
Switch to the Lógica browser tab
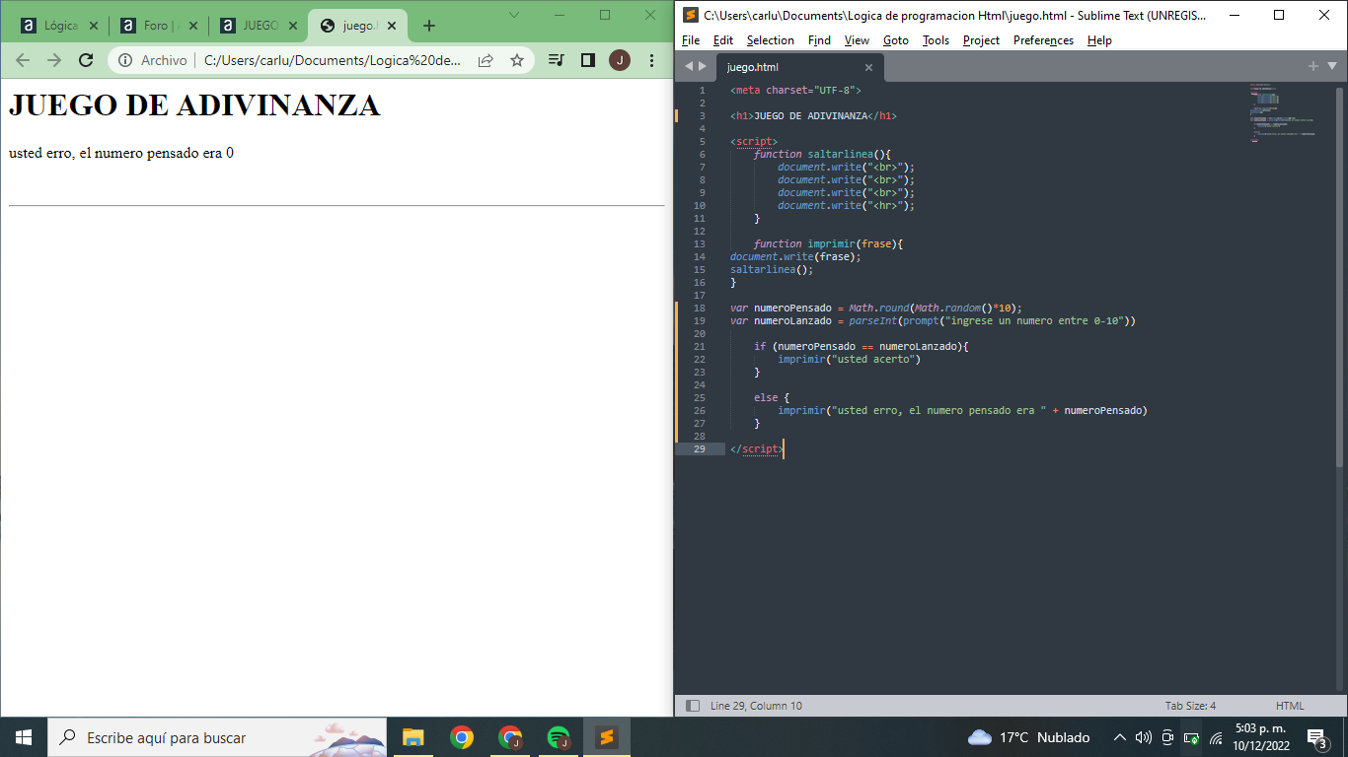click(61, 26)
